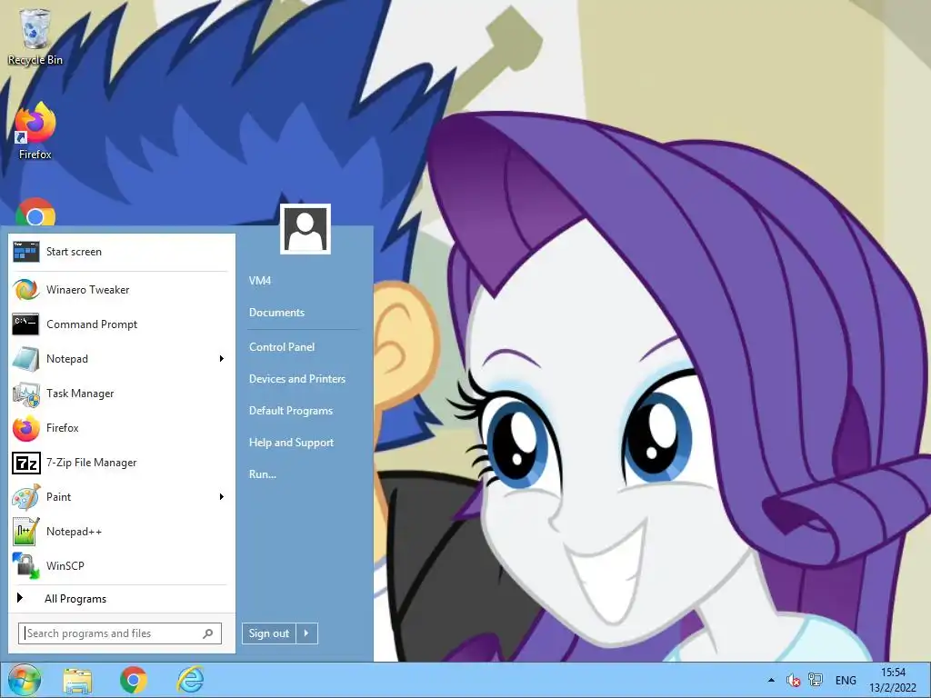The height and width of the screenshot is (698, 931).
Task: Open Documents from Start menu
Action: [276, 313]
